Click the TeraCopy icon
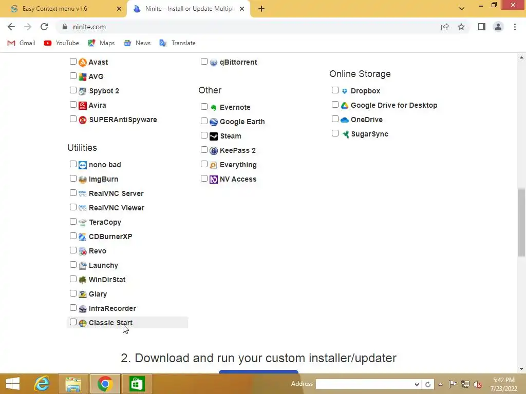 click(83, 223)
